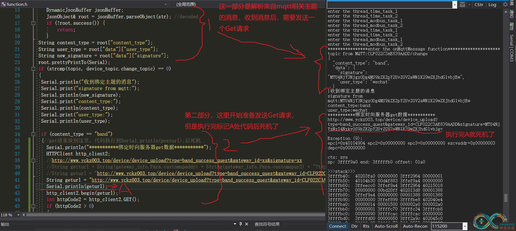The width and height of the screenshot is (516, 231).
Task: Click DynamicJsonBuffer jsonBuffer; line
Action: coord(85,10)
